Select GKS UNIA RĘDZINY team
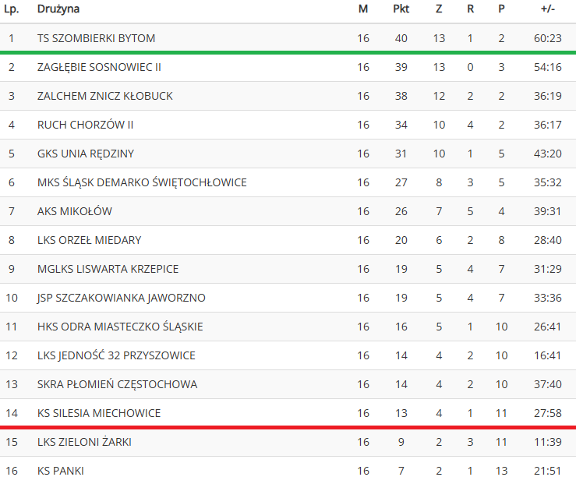Screen dimensions: 576x484 pyautogui.click(x=86, y=154)
